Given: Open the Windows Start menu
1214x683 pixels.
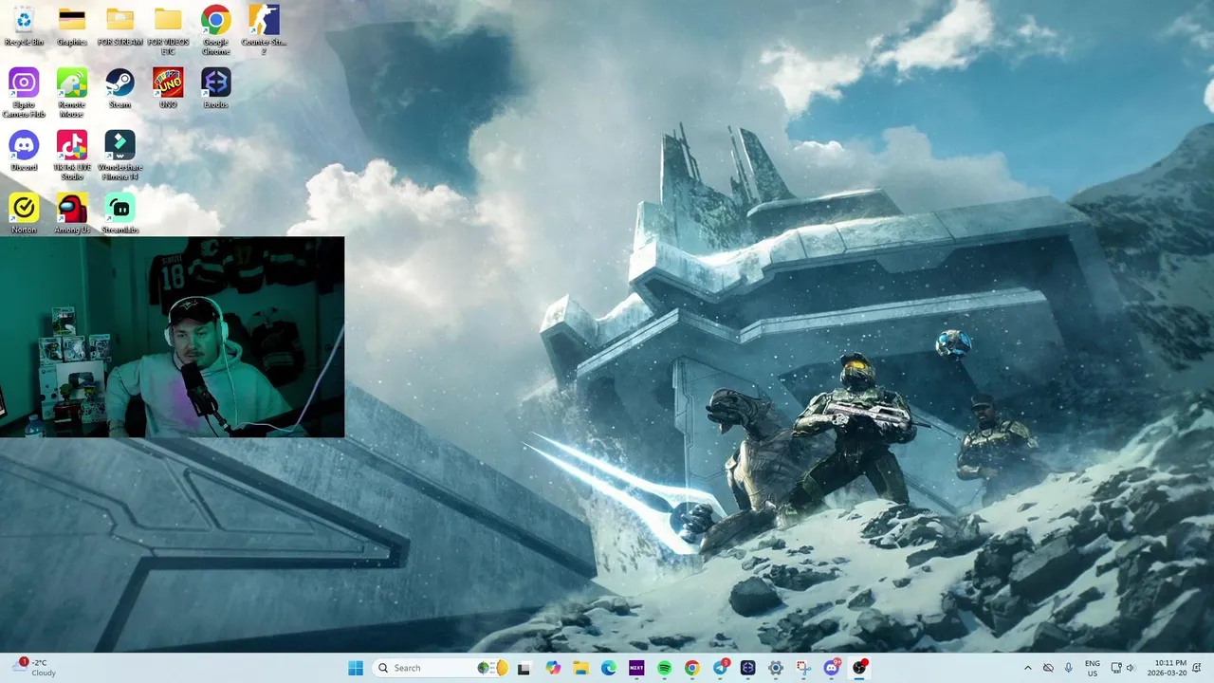Looking at the screenshot, I should pos(356,668).
